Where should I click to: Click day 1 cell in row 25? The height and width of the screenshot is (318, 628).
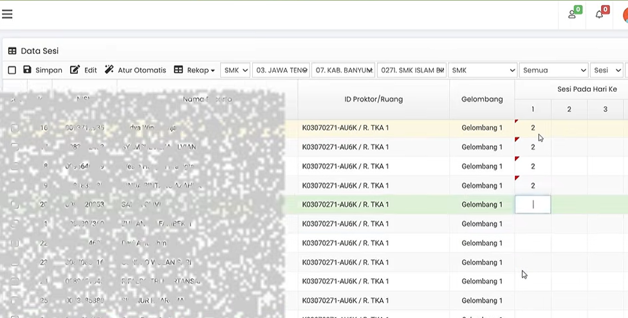[x=533, y=301]
